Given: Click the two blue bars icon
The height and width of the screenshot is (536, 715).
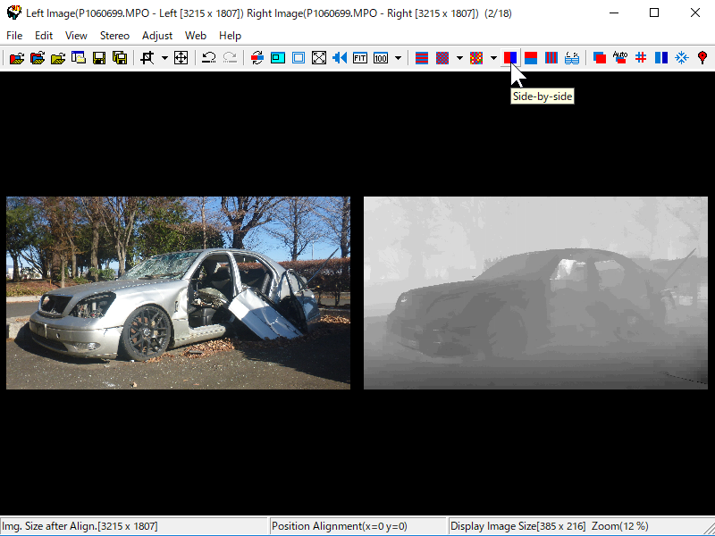Looking at the screenshot, I should click(x=661, y=58).
